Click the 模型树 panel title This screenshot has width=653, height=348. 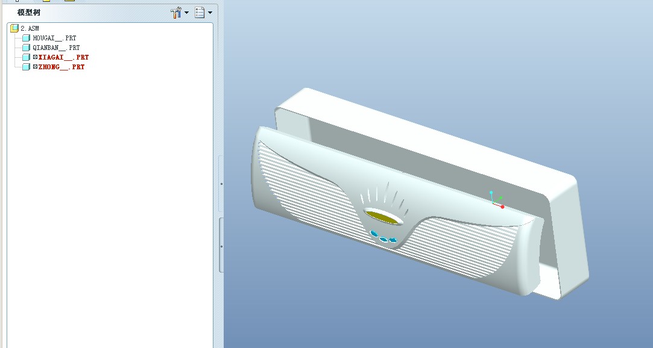click(x=29, y=13)
